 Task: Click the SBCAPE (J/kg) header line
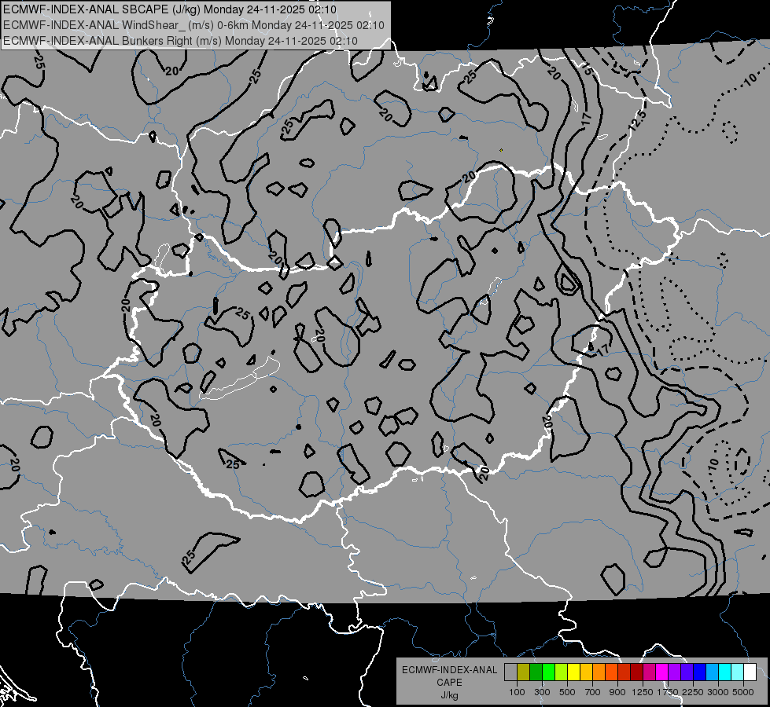(170, 9)
